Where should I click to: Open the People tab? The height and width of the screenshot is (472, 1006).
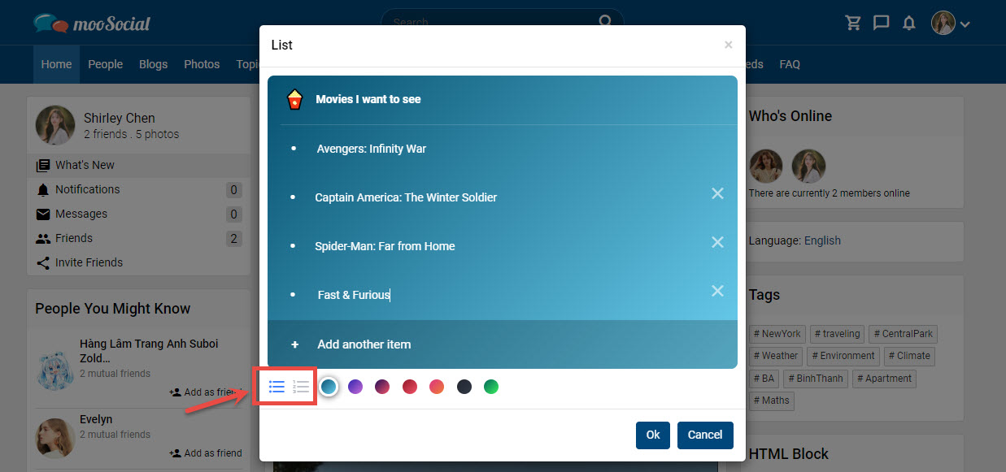(x=105, y=64)
